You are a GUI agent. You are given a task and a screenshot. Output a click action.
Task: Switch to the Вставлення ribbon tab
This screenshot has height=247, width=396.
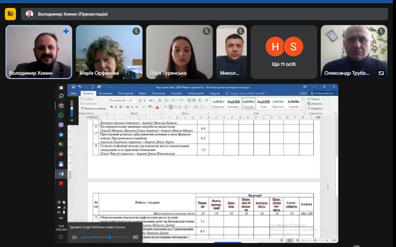tap(105, 93)
